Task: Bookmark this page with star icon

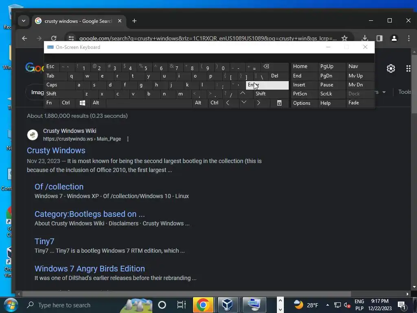Action: pos(345,38)
